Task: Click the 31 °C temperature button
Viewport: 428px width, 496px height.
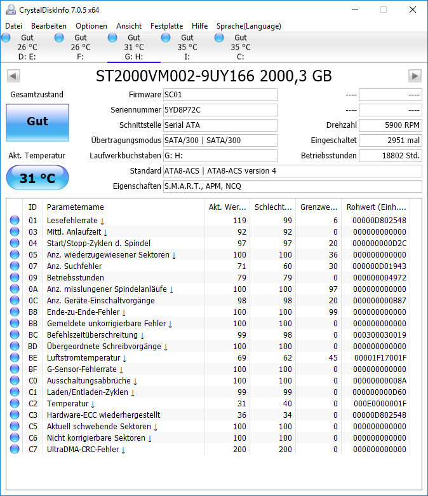Action: [x=37, y=177]
